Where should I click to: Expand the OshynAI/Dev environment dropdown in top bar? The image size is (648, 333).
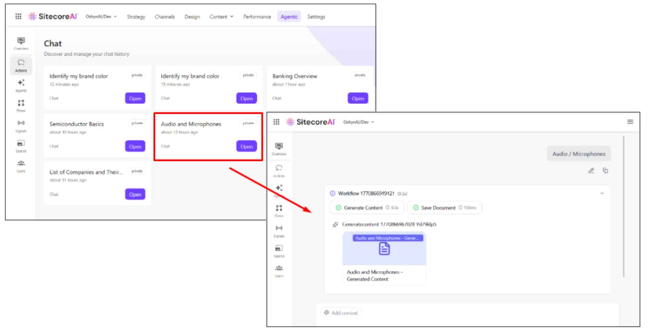pyautogui.click(x=101, y=16)
